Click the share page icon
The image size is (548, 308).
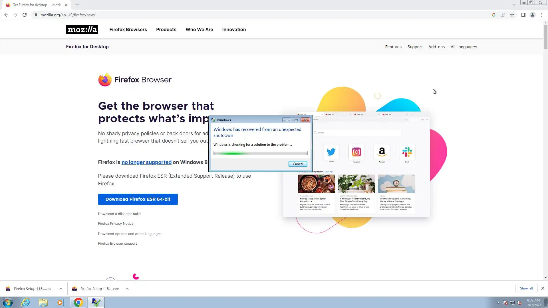(503, 15)
